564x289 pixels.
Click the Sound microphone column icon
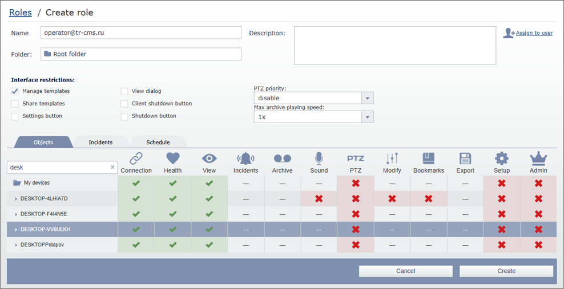[x=319, y=158]
